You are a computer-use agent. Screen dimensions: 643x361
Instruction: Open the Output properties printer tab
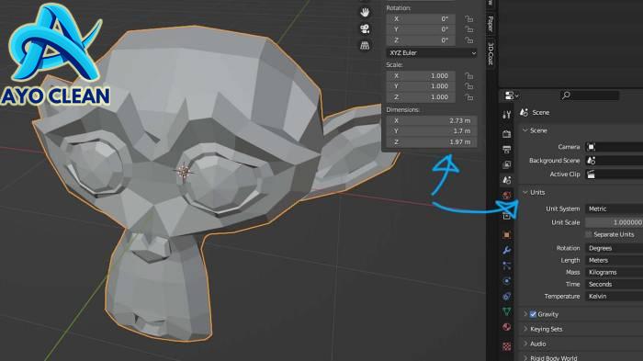click(507, 150)
